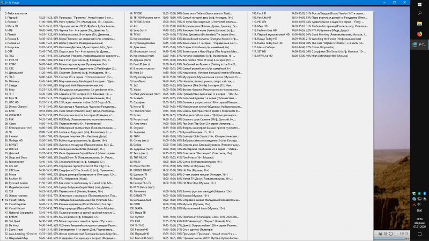
Task: Open the notification center icon
Action: coord(419,235)
